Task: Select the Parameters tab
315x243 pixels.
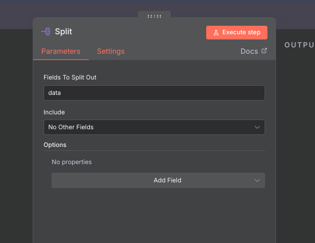Action: coord(61,51)
